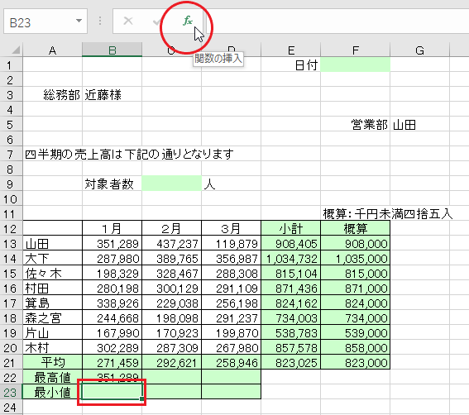Open the Name Box dropdown arrow

click(79, 21)
